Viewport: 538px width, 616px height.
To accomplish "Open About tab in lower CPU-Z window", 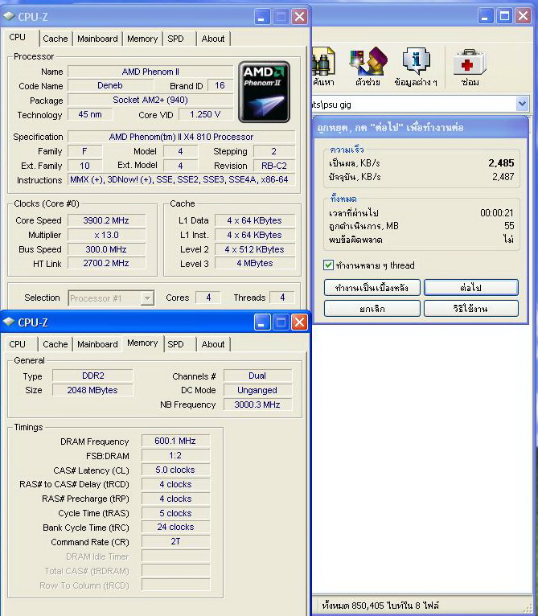I will 213,344.
